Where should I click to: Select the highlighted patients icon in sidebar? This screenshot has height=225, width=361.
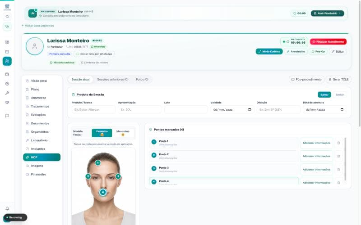click(x=7, y=61)
